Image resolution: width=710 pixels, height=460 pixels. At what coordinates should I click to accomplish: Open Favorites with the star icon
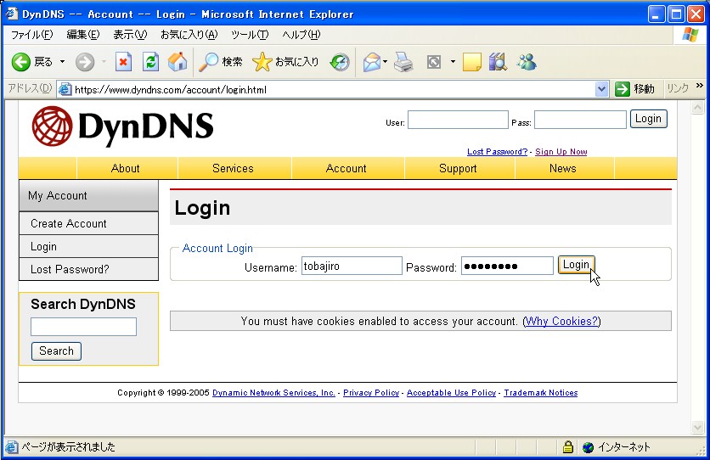pos(262,61)
